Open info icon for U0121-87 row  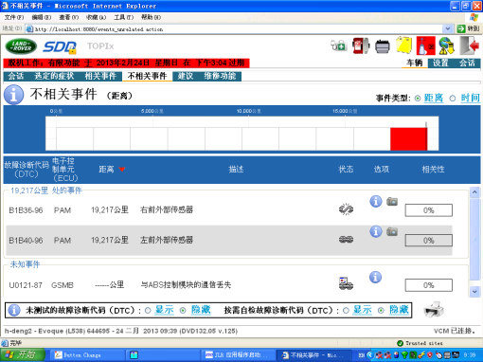point(375,278)
